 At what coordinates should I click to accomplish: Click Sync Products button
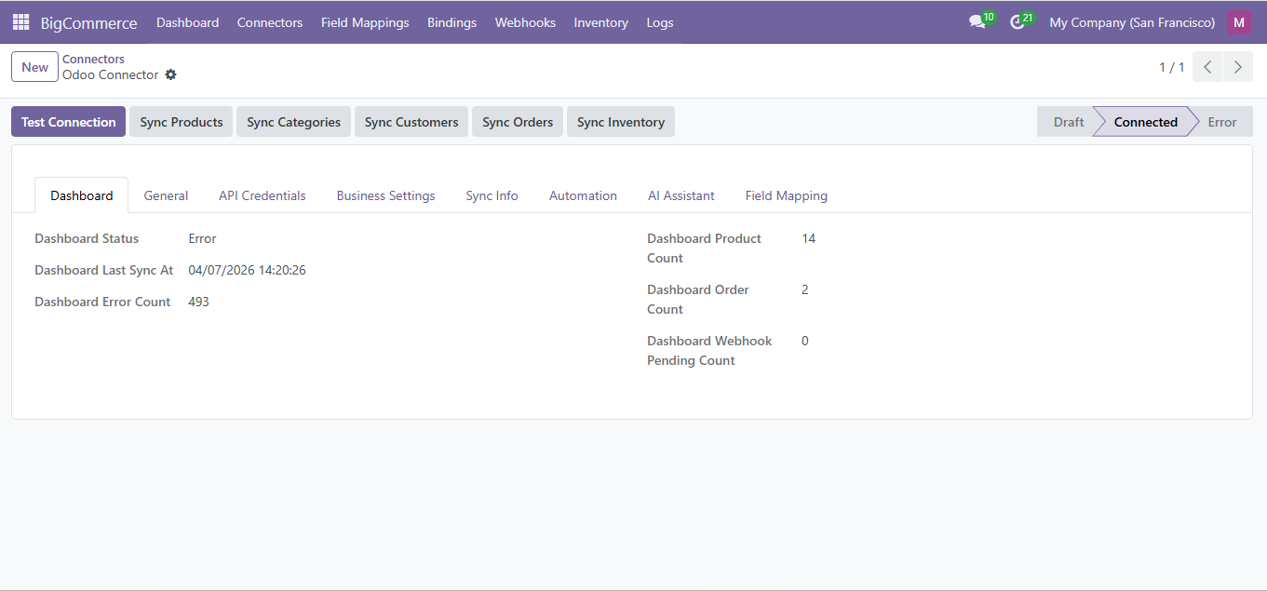pos(182,122)
